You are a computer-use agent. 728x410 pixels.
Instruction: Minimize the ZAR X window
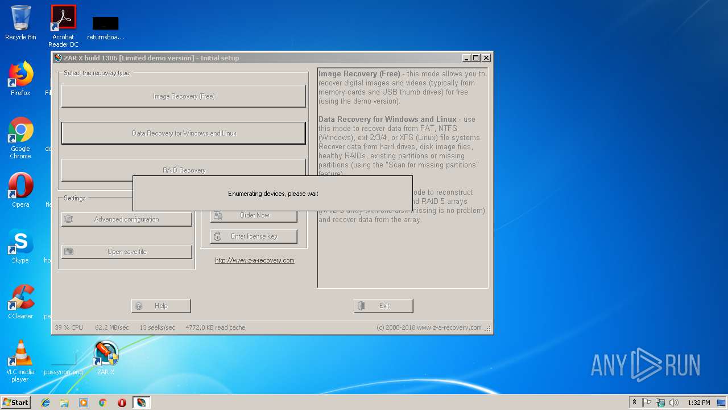pyautogui.click(x=466, y=58)
